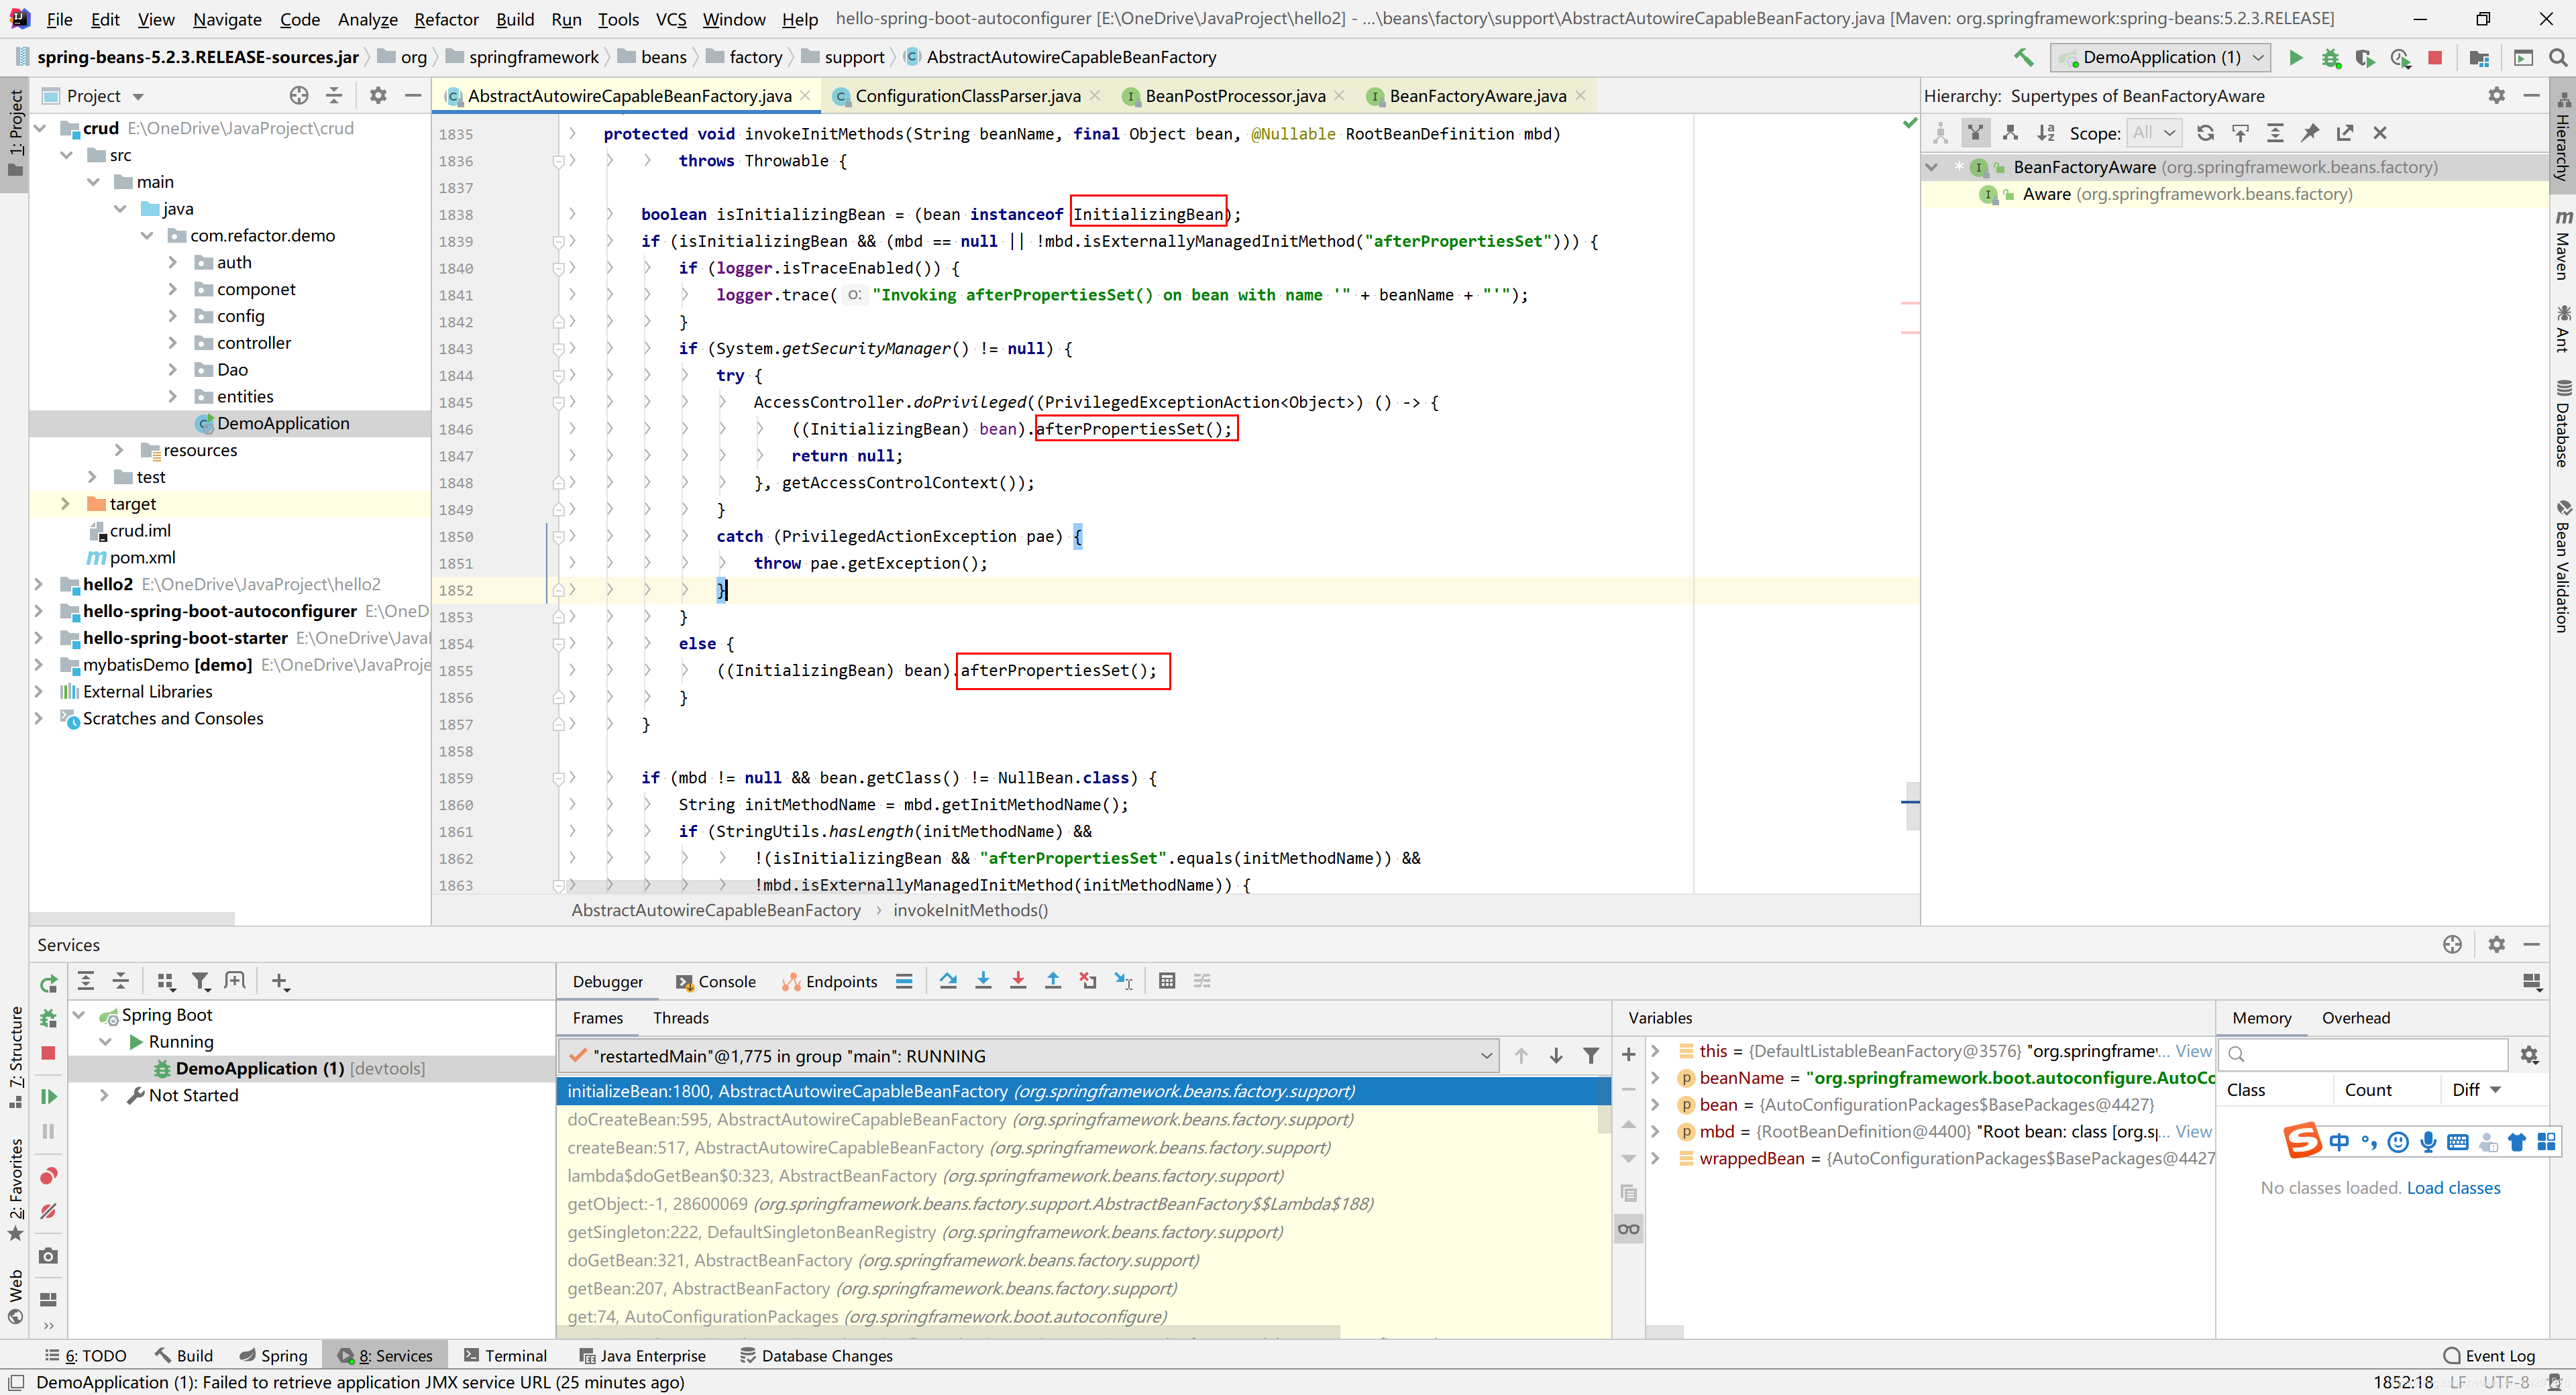Switch to ConfigurationClassParser.java tab

tap(967, 96)
